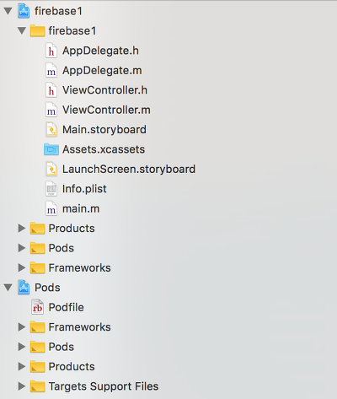Click the Info.plist file icon

point(51,189)
